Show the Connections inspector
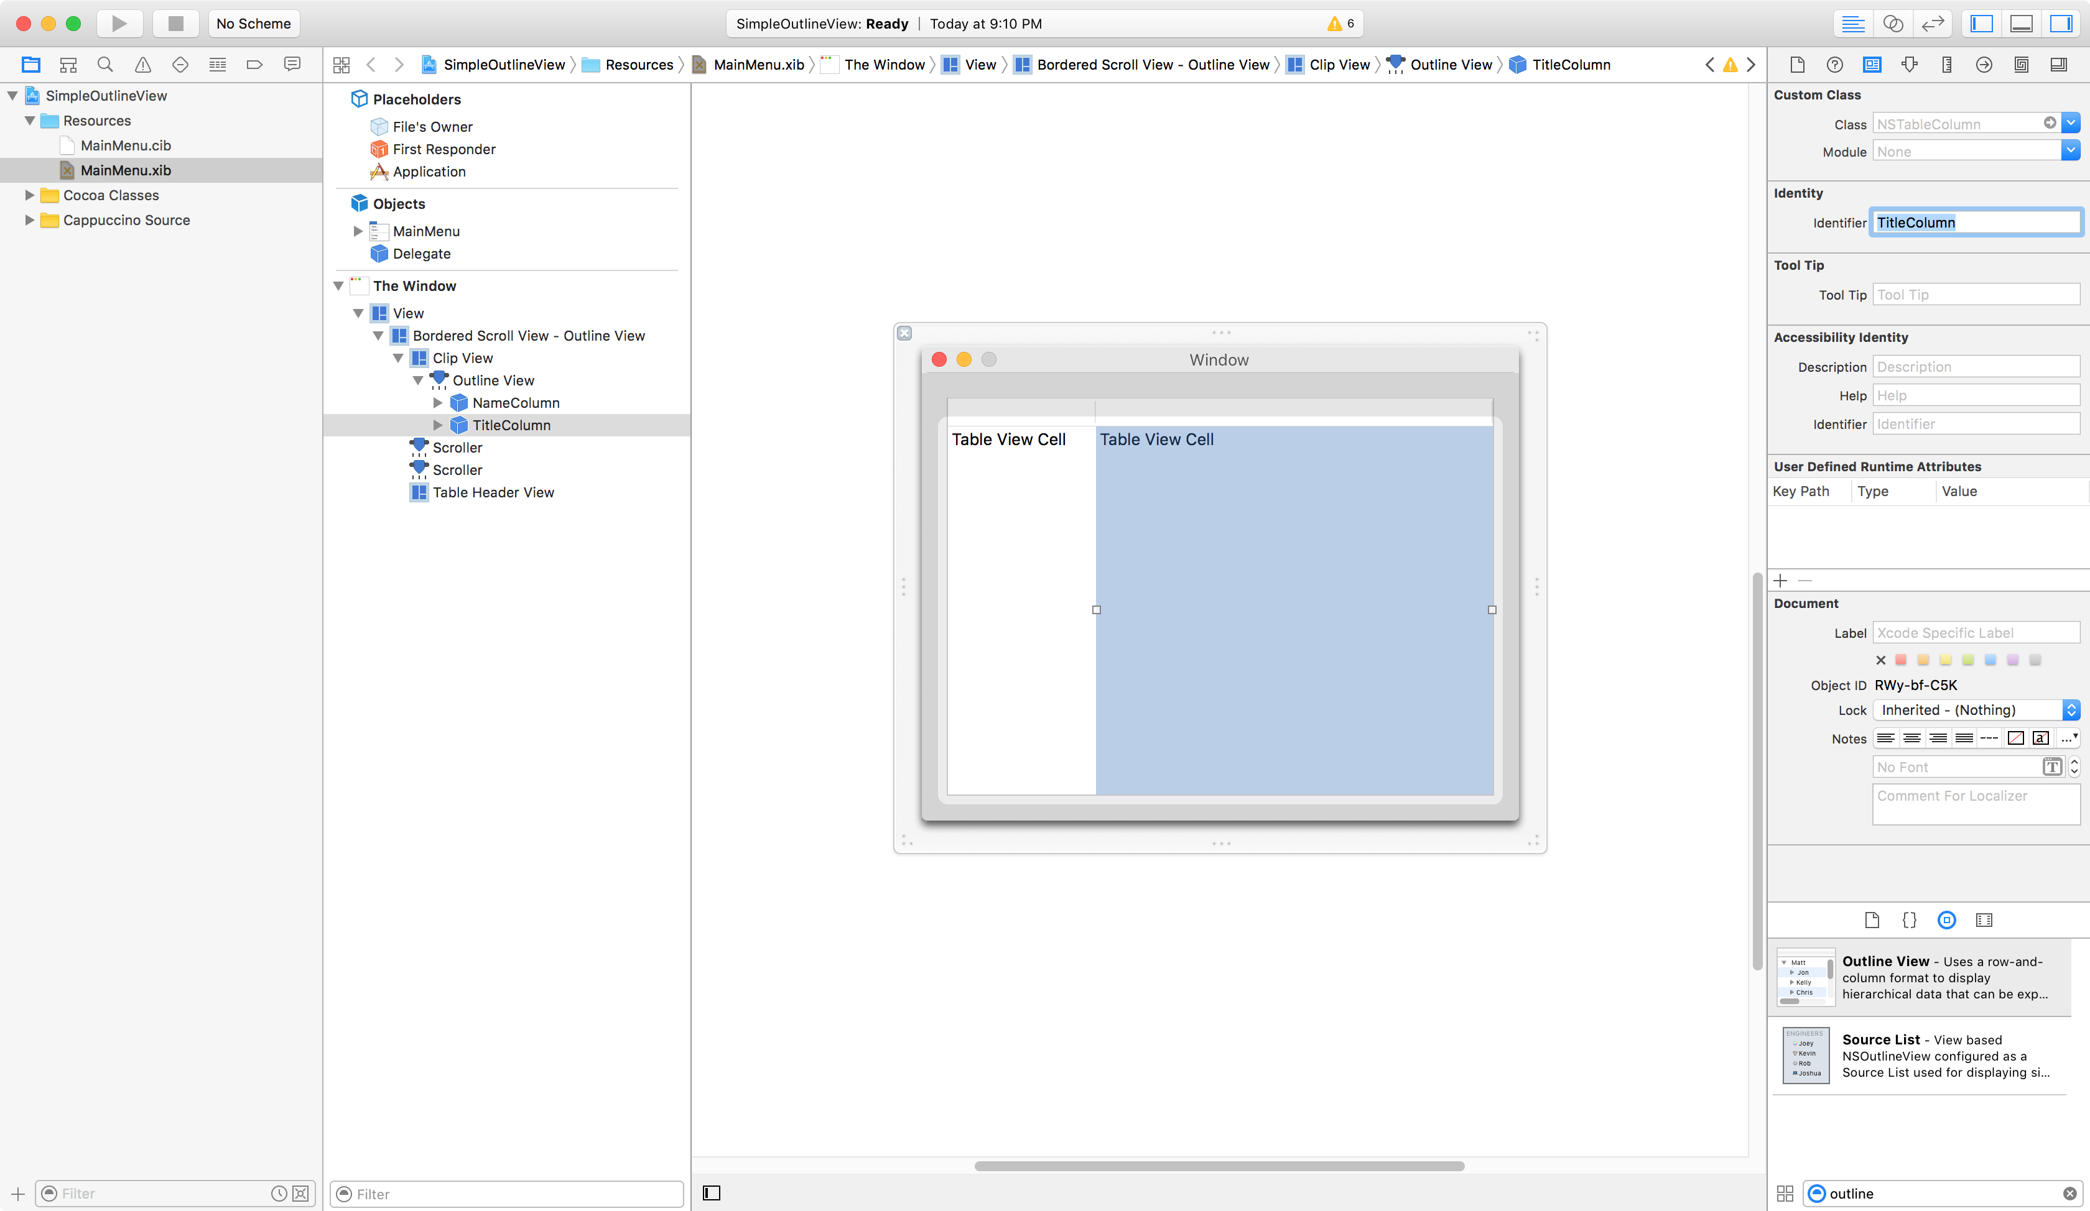Screen dimensions: 2090x1211 coord(1984,64)
